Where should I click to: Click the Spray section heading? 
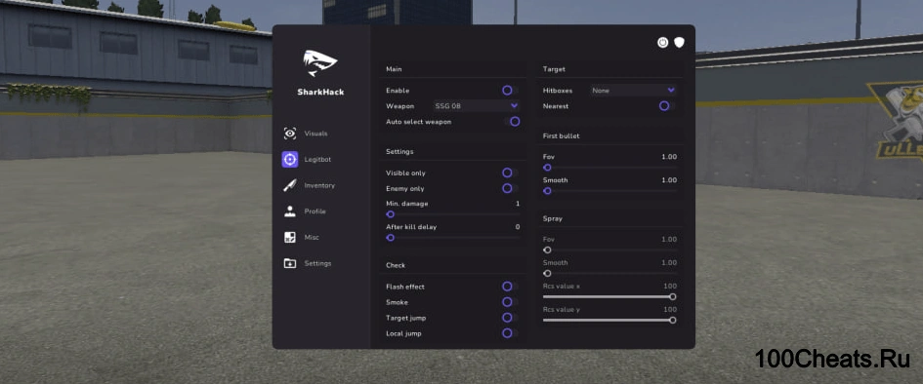click(x=552, y=218)
